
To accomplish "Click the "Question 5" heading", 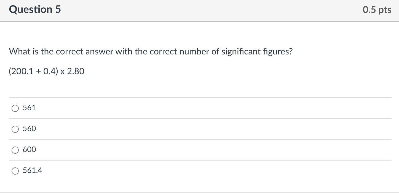I will [x=35, y=10].
